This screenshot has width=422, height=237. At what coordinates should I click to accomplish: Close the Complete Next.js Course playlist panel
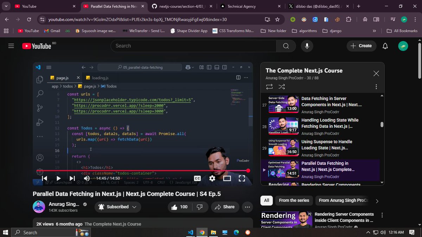pos(376,73)
